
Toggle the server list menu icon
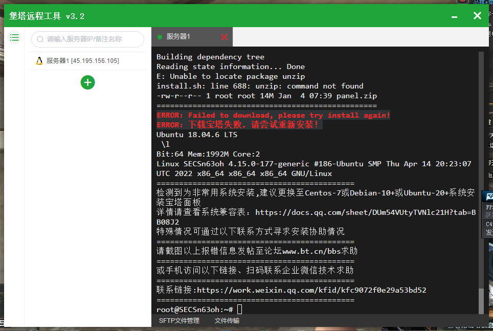(14, 38)
